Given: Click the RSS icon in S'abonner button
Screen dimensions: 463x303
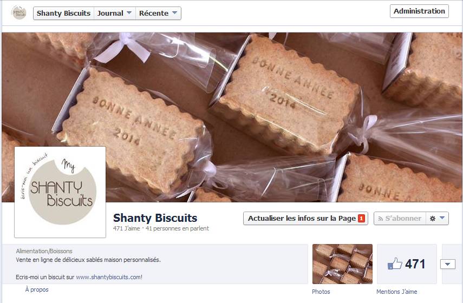Looking at the screenshot, I should (x=380, y=219).
